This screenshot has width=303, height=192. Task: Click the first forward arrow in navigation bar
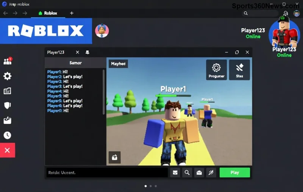15,13
